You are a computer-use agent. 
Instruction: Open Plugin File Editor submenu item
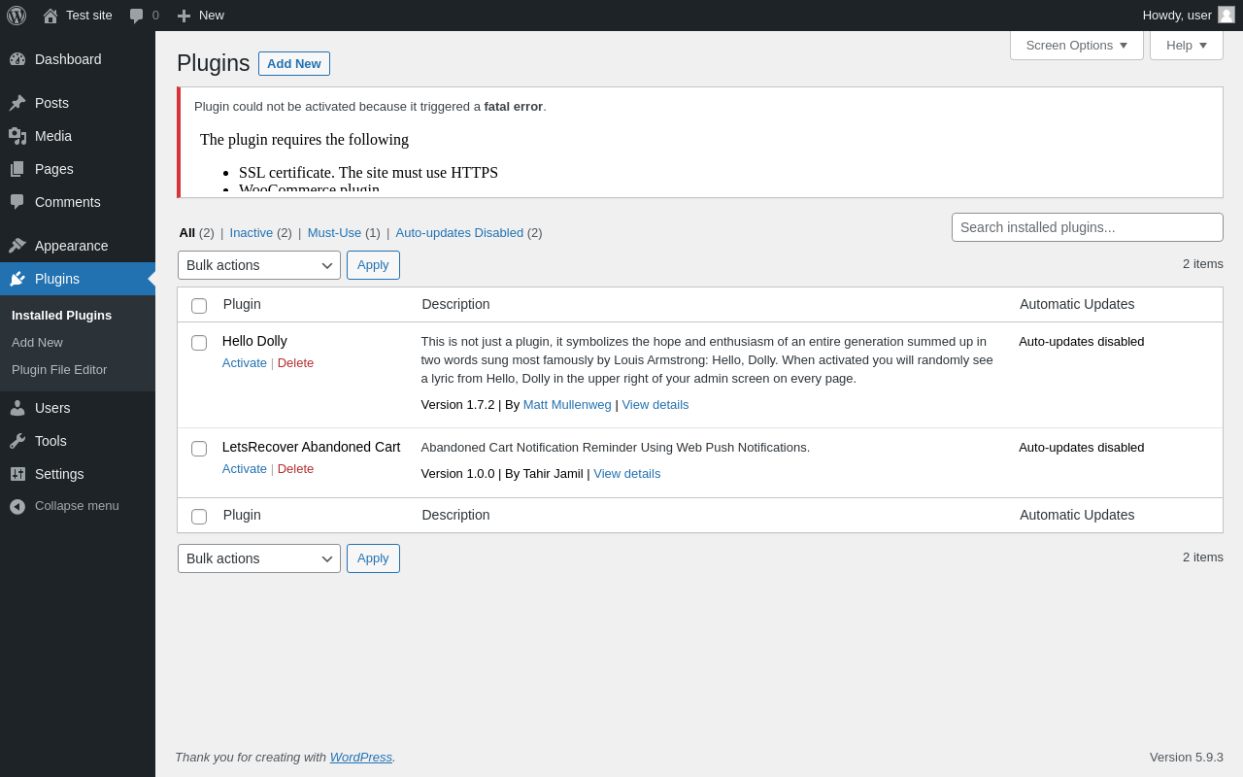point(59,370)
